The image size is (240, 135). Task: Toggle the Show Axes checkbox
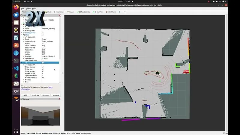43,69
